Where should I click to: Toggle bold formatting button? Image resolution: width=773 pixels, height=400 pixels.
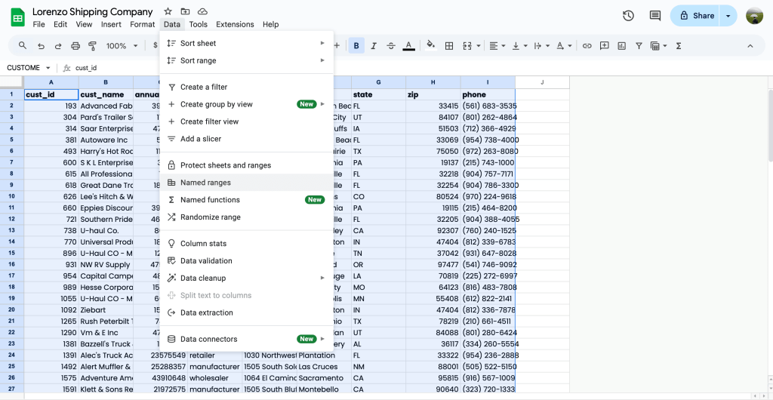[x=356, y=46]
